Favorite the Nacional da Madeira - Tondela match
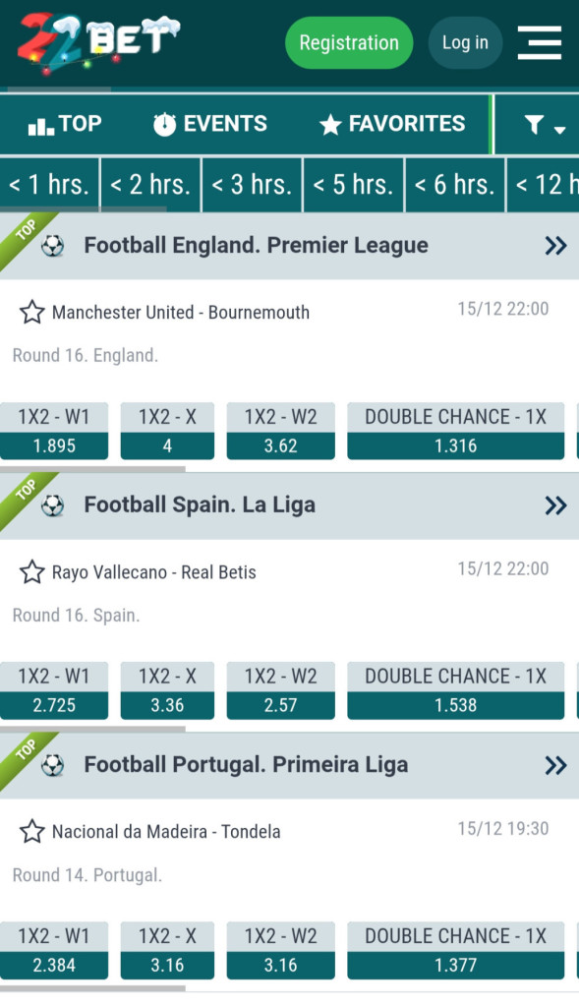 pyautogui.click(x=32, y=831)
